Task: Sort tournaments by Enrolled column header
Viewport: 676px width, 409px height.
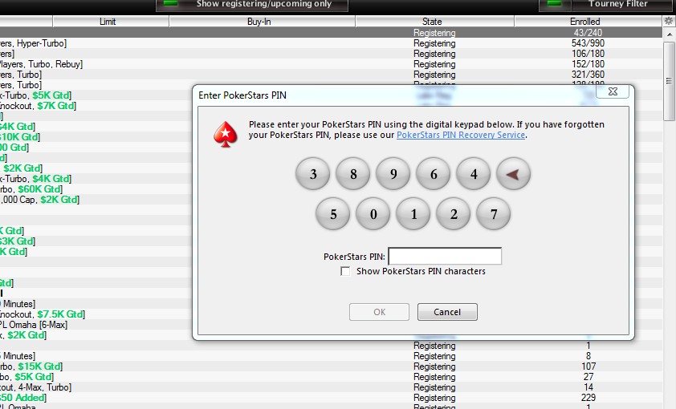Action: coord(588,22)
